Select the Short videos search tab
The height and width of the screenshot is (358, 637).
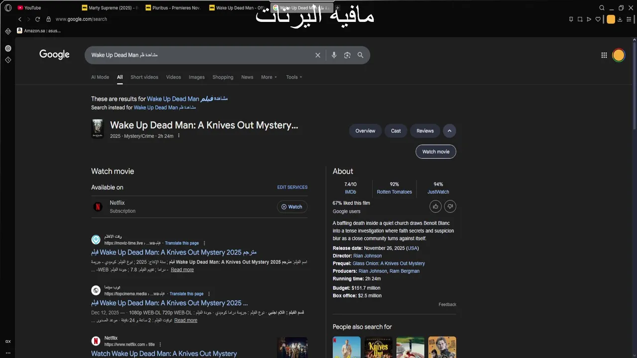coord(144,77)
